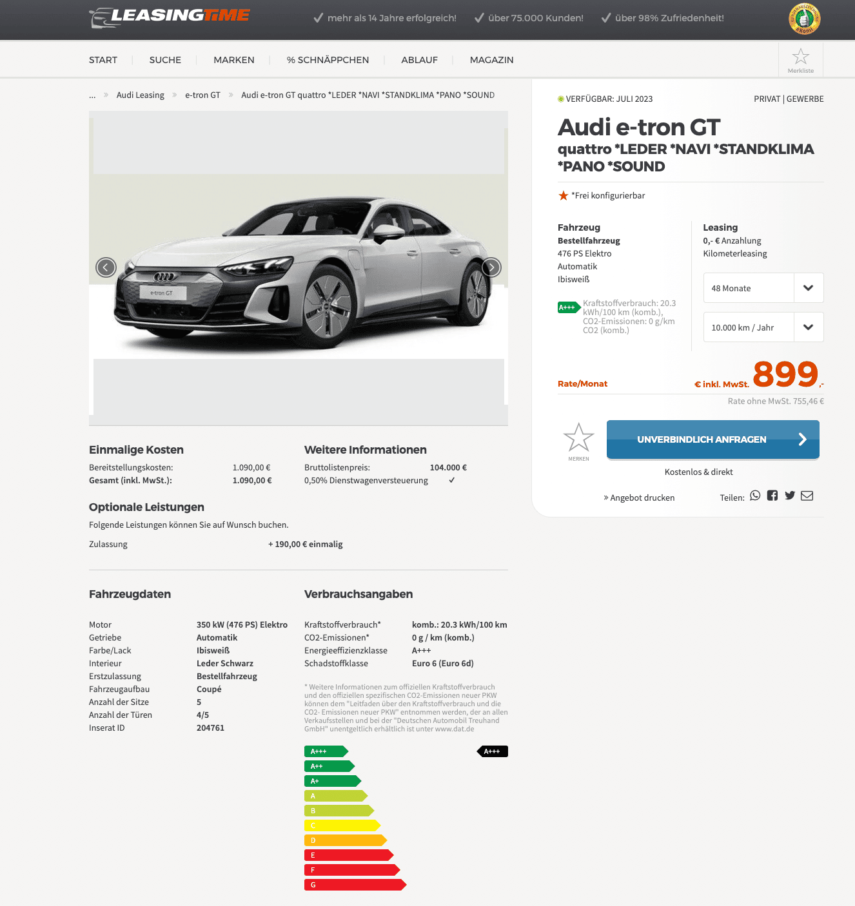
Task: Click Motor value 350 kW (476 PS) Elektro
Action: [242, 624]
